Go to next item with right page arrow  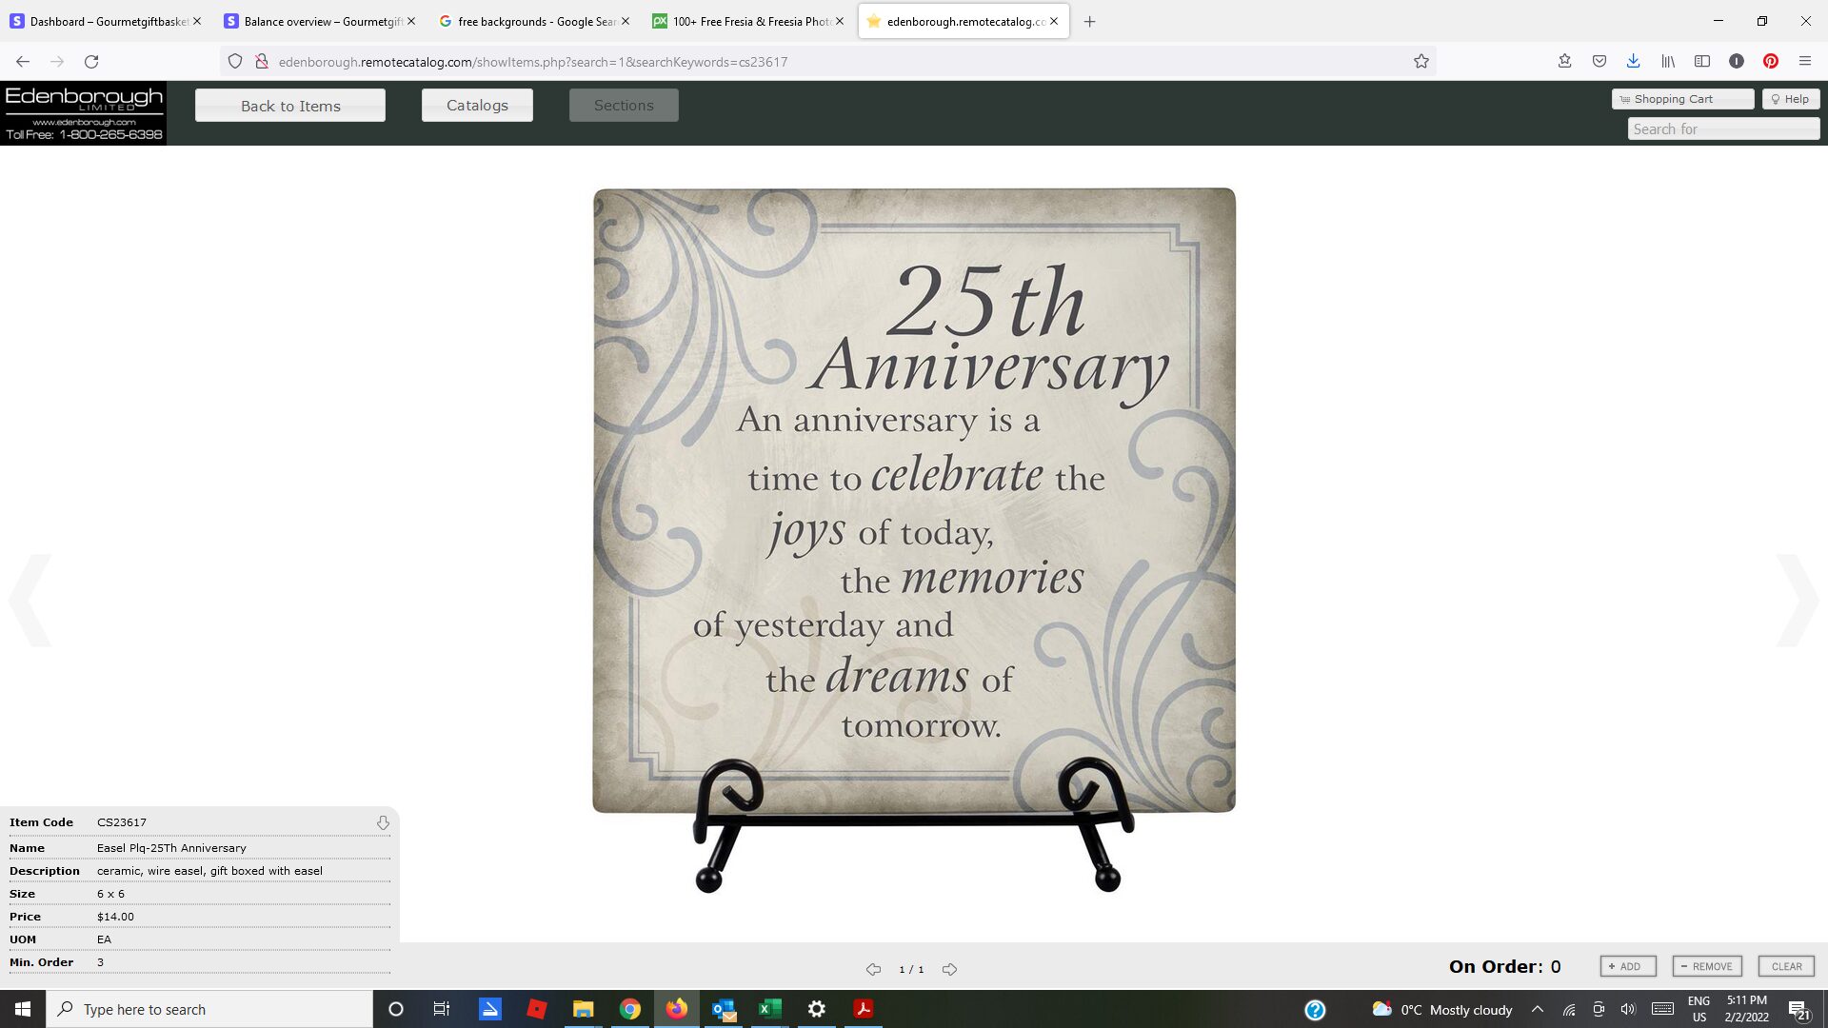(x=949, y=969)
